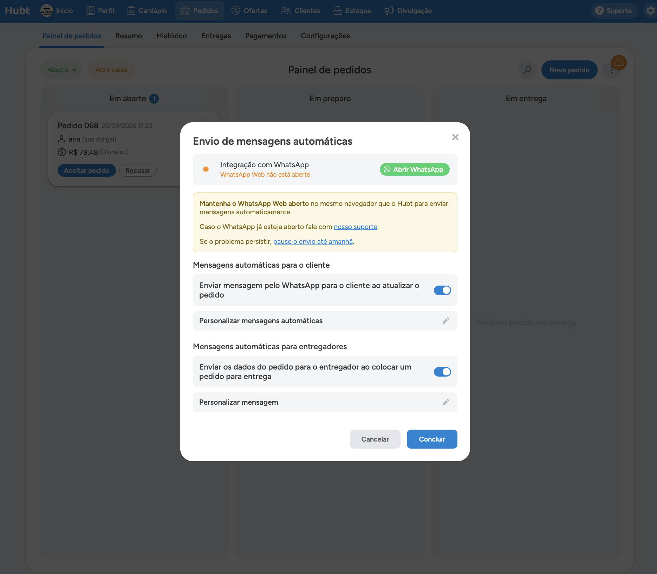
Task: Click Recusar on Pedido 068
Action: coord(138,170)
